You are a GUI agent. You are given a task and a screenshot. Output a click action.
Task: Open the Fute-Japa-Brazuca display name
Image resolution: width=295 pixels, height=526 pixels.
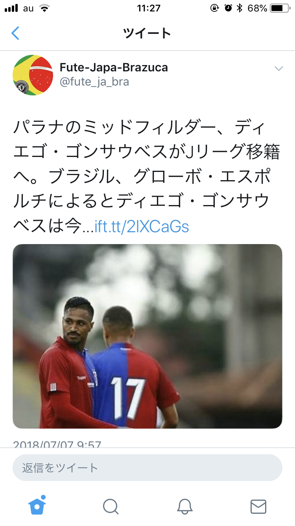tap(114, 67)
